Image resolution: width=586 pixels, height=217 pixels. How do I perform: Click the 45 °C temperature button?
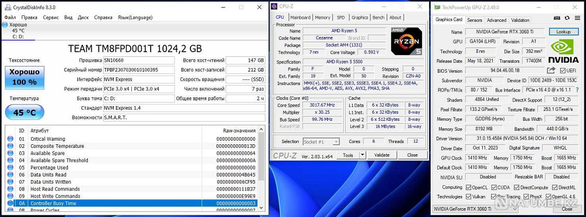[x=25, y=112]
